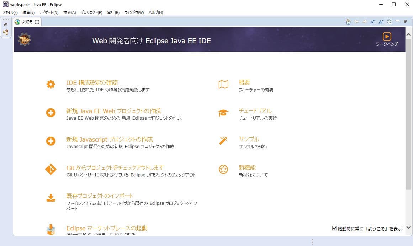
Task: Uncheck 始動時に常に「ようこそ」を表示 checkbox
Action: 334,228
